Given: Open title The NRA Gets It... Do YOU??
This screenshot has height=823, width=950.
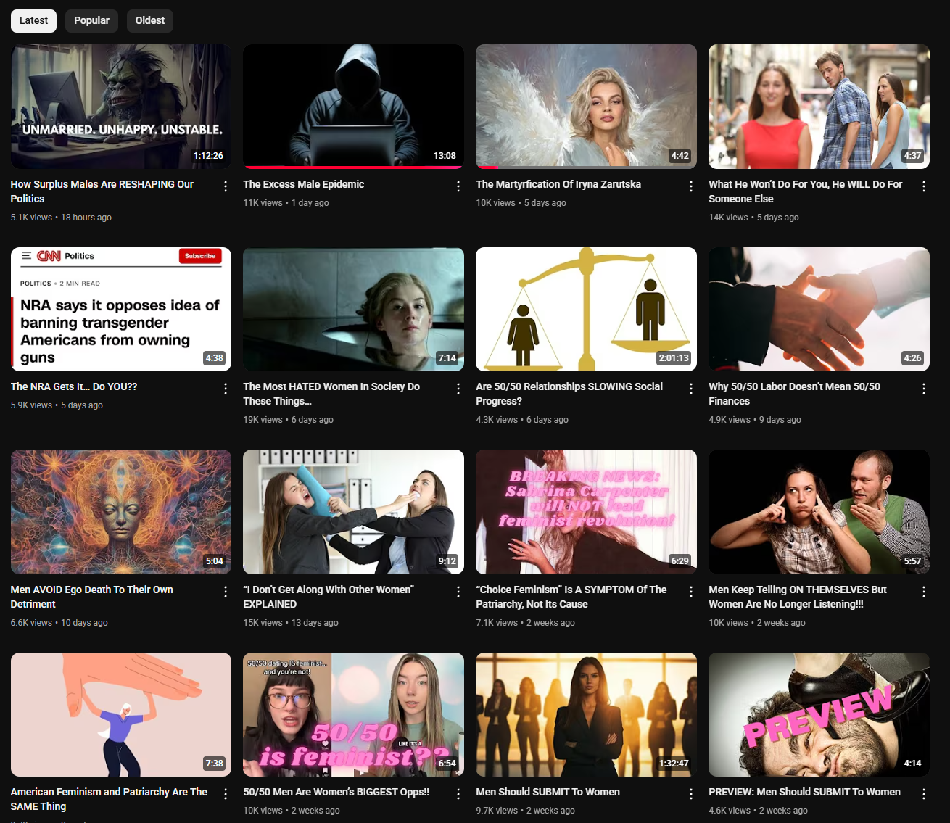Looking at the screenshot, I should coord(74,386).
